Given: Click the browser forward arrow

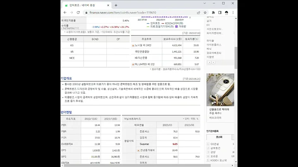Looking at the screenshot, I should pyautogui.click(x=72, y=12).
